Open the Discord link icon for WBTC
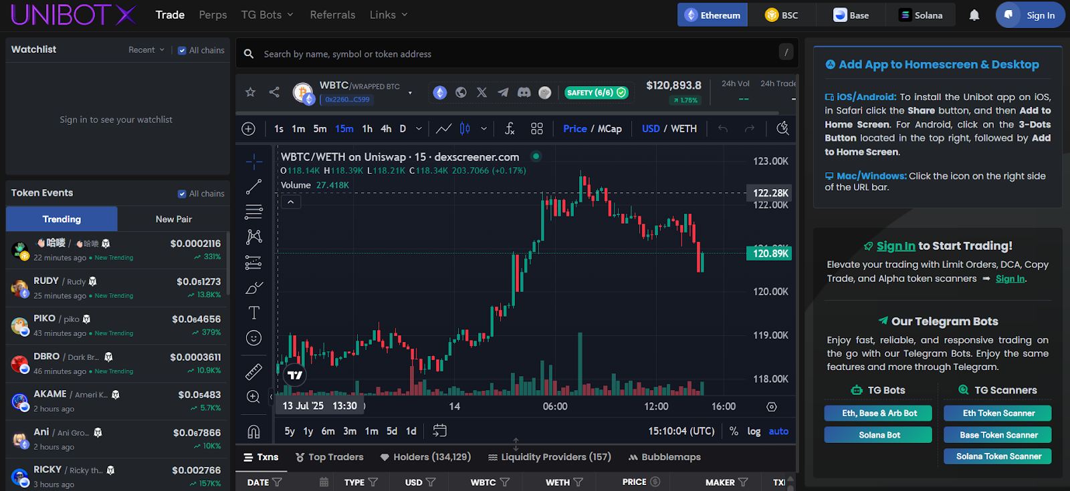Screen dimensions: 1070x491 [x=524, y=92]
